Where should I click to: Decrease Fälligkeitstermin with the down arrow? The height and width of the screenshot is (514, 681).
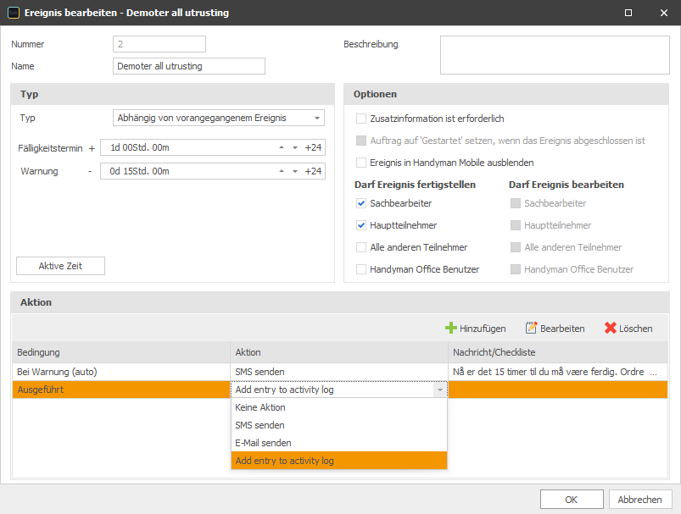click(294, 147)
